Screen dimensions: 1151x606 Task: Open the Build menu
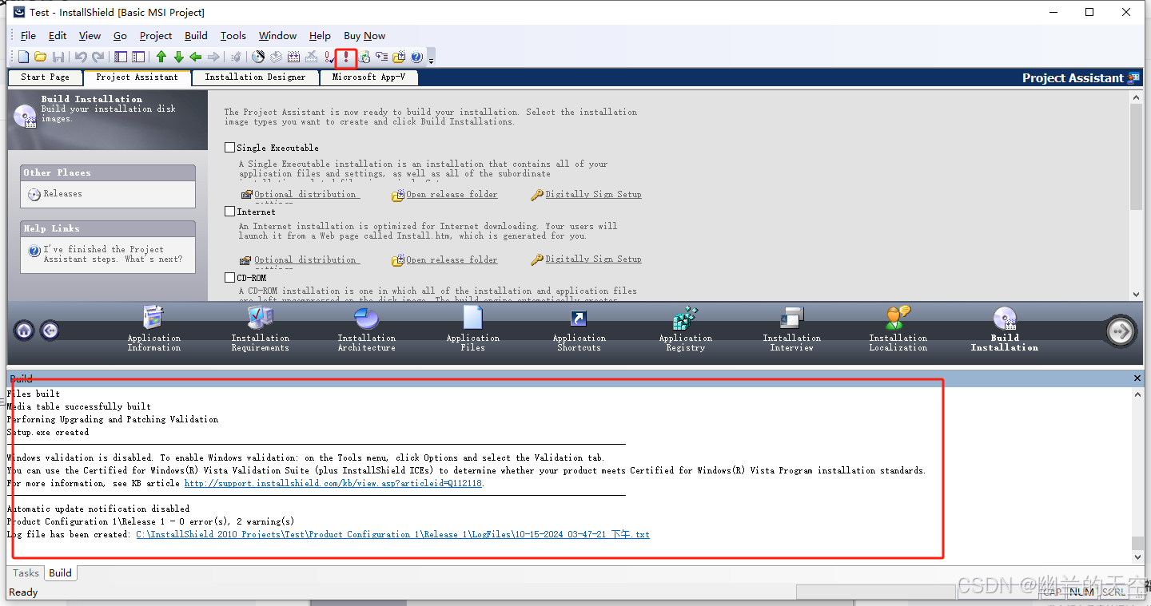[196, 36]
